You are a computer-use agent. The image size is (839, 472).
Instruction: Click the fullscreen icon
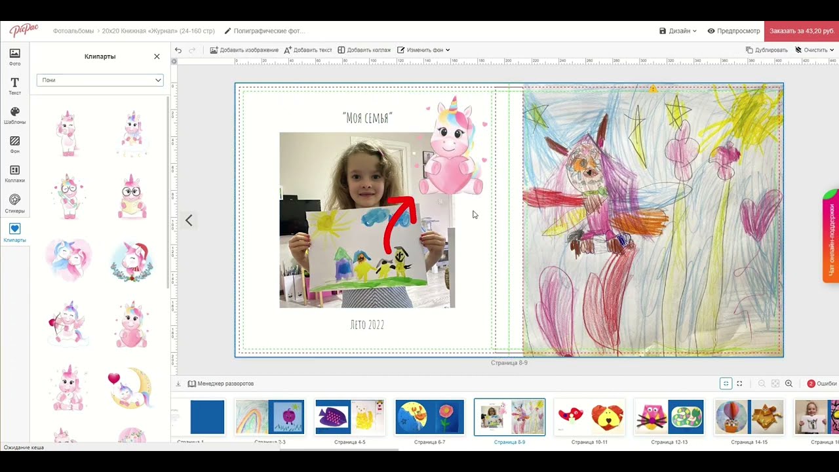[x=739, y=383]
